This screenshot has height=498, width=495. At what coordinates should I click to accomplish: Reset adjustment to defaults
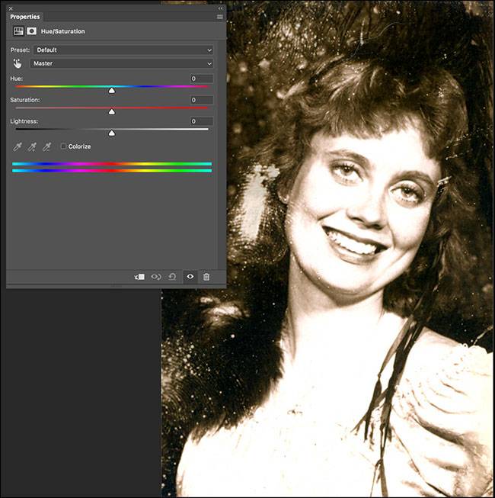coord(172,277)
